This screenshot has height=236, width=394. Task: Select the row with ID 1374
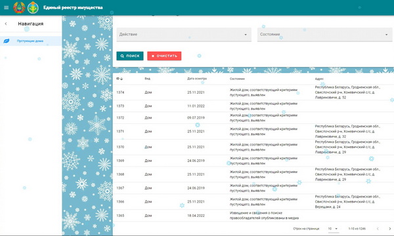coord(253,92)
